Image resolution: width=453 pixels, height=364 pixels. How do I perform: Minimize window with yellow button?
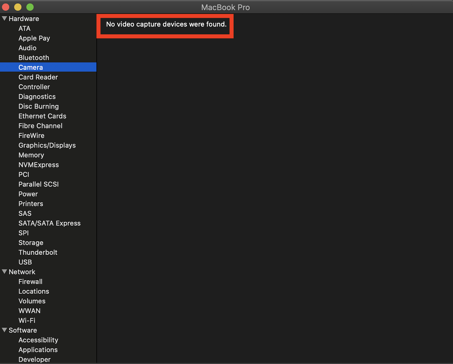point(17,7)
